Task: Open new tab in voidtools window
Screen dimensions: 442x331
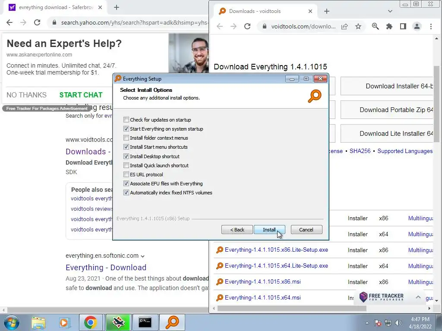Action: pyautogui.click(x=327, y=11)
